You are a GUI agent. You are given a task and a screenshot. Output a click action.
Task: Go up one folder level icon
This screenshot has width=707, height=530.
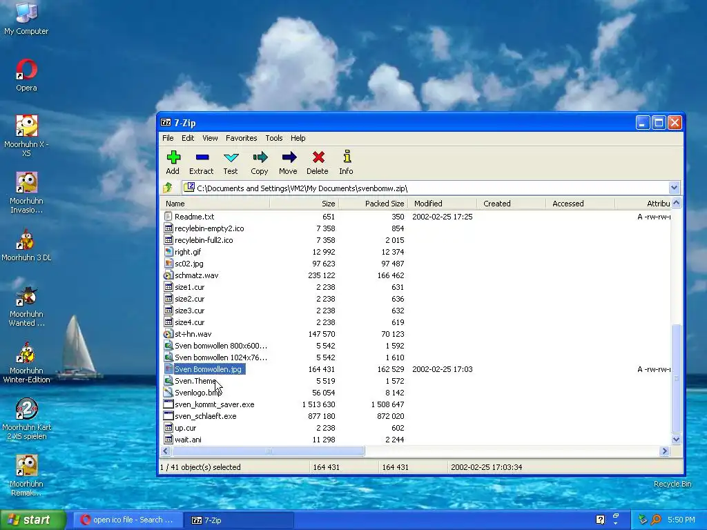point(168,188)
